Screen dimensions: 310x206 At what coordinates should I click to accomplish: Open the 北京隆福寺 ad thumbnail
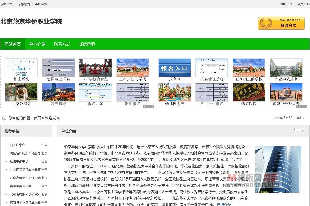(x=21, y=92)
